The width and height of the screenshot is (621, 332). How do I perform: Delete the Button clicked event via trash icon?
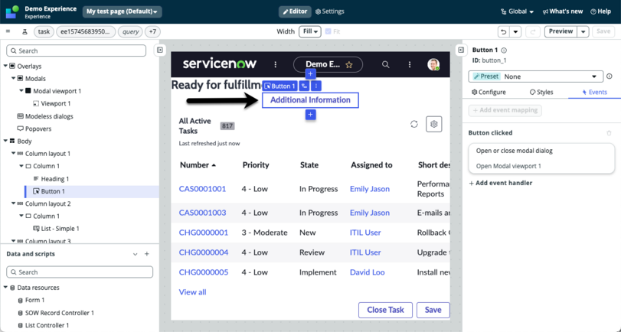click(x=609, y=133)
